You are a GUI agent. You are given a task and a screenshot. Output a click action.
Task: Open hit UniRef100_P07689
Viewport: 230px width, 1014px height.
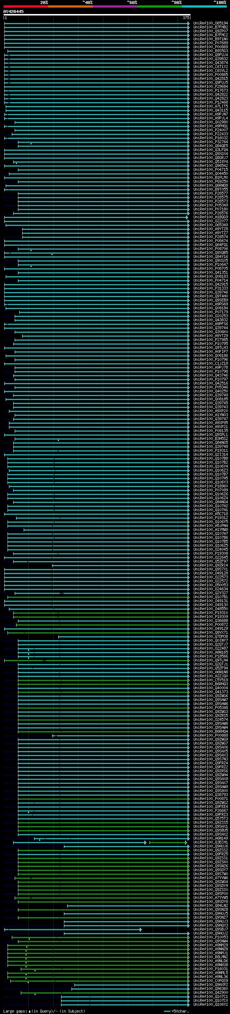coord(210,43)
